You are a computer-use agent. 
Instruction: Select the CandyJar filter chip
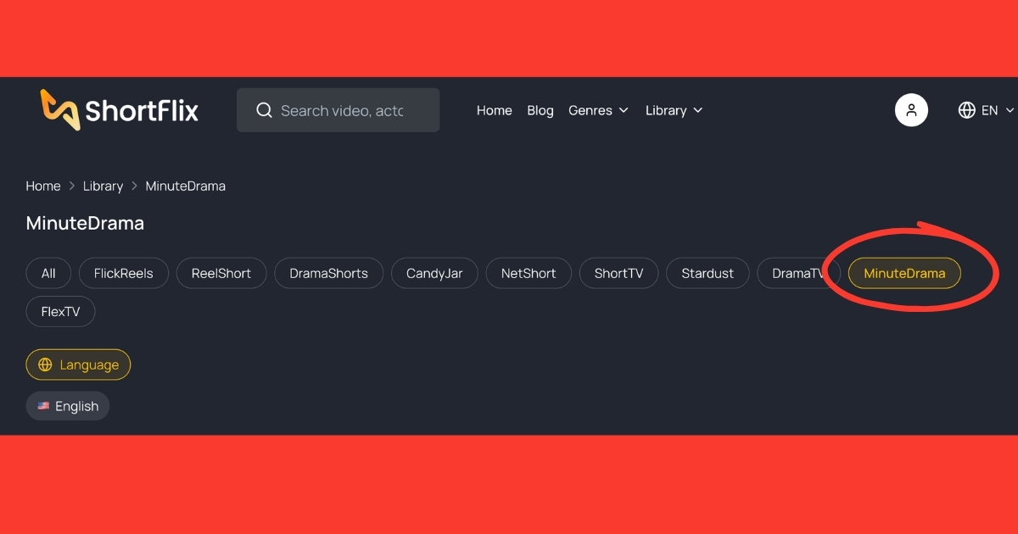click(x=434, y=273)
